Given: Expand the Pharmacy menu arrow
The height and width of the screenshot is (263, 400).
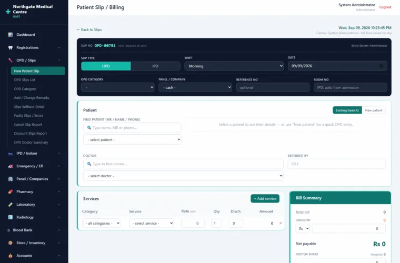Looking at the screenshot, I should (x=59, y=191).
